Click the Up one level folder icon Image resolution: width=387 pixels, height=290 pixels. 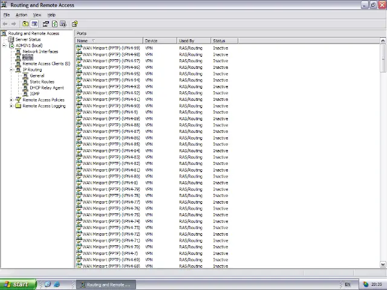(25, 24)
